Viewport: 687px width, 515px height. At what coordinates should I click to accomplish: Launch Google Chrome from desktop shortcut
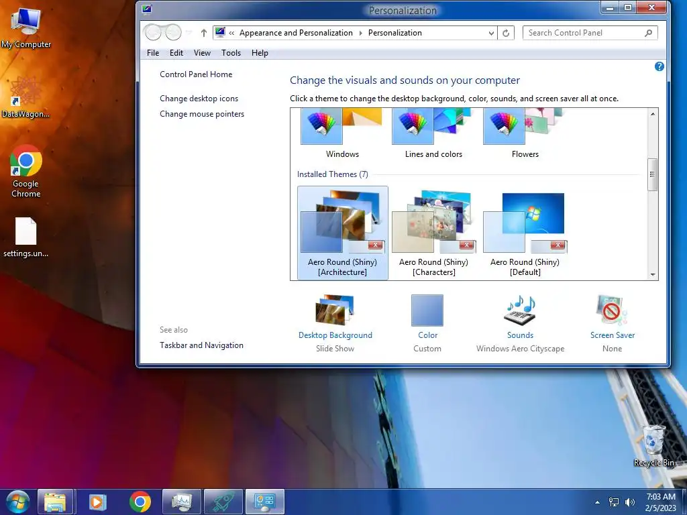click(26, 171)
